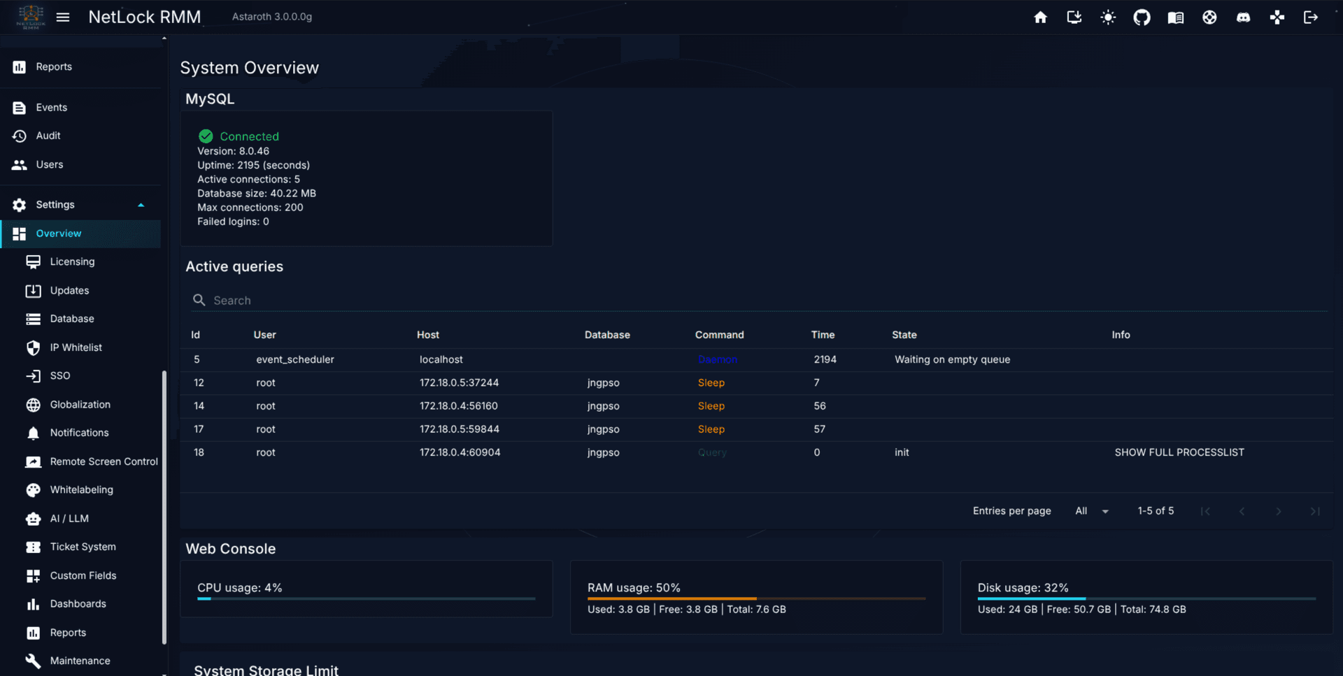Sort the table by Time column

(823, 335)
